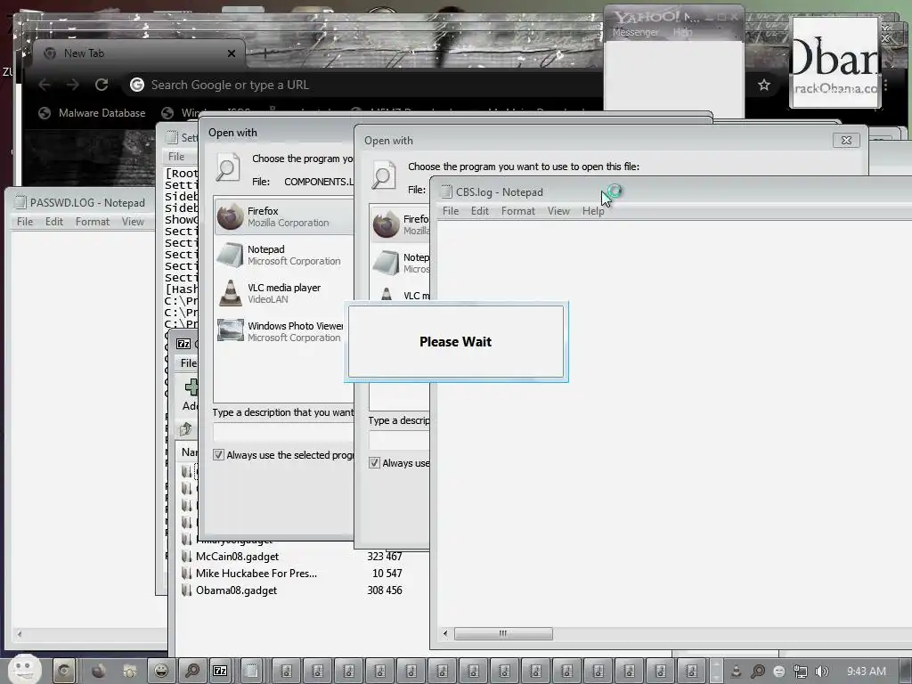912x684 pixels.
Task: Launch Firefox from the taskbar
Action: 99,672
